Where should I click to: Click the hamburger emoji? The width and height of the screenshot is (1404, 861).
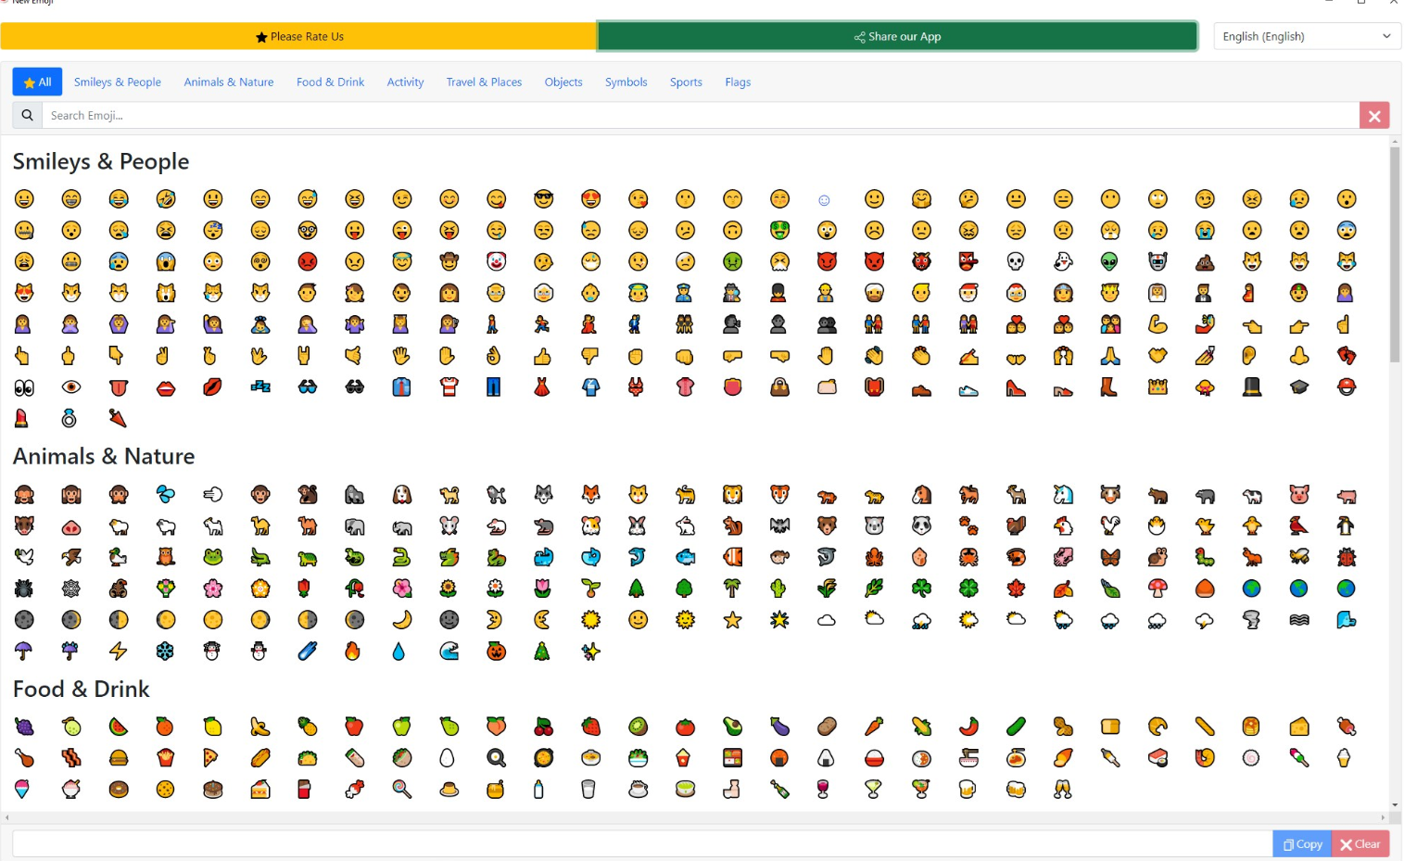[x=118, y=758]
